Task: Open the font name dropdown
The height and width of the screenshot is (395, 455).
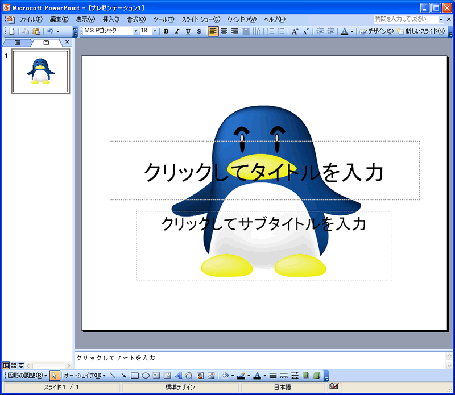Action: pos(135,31)
